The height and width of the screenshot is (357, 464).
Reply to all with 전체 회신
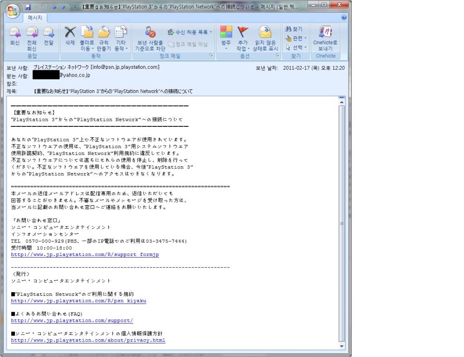click(32, 39)
